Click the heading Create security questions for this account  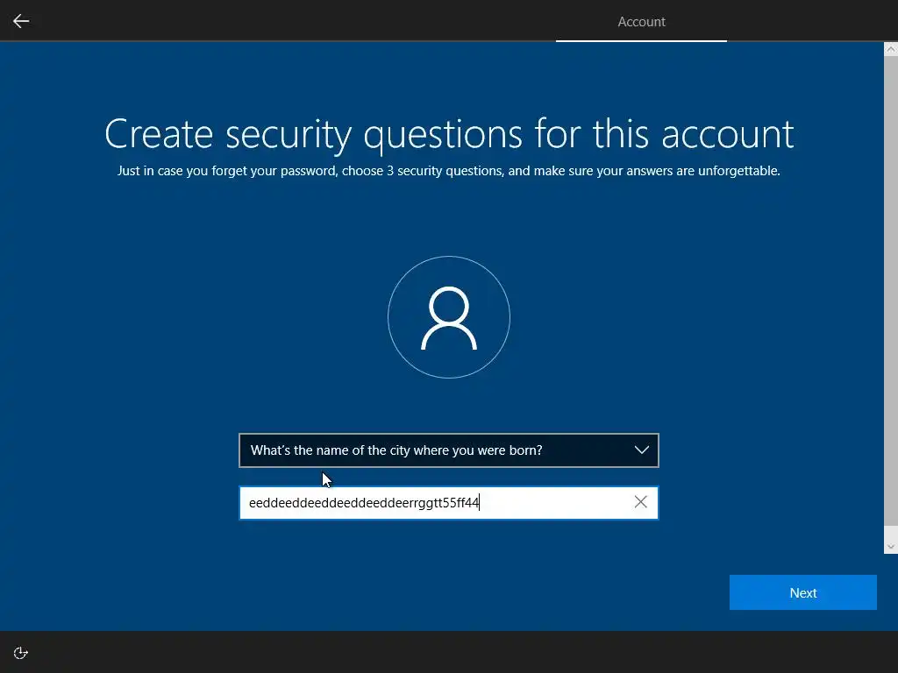click(x=449, y=135)
